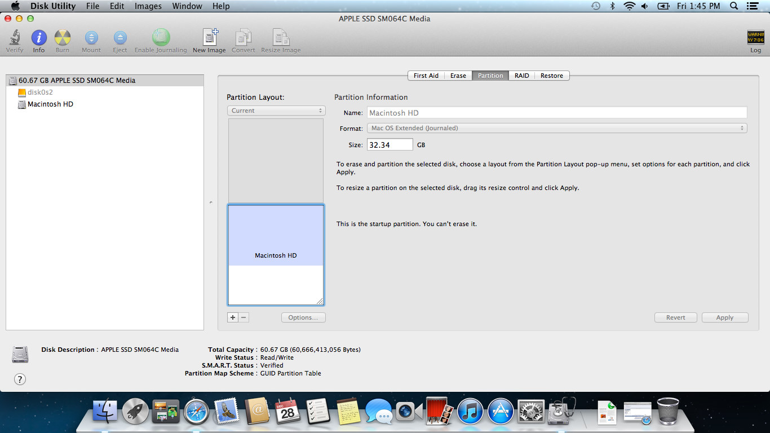Click the Convert toolbar icon
Image resolution: width=770 pixels, height=433 pixels.
pos(244,37)
